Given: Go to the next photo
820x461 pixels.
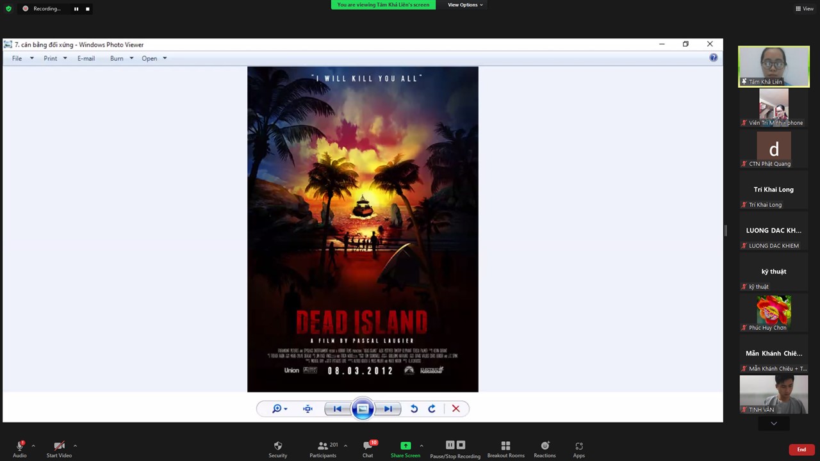Looking at the screenshot, I should click(x=388, y=408).
